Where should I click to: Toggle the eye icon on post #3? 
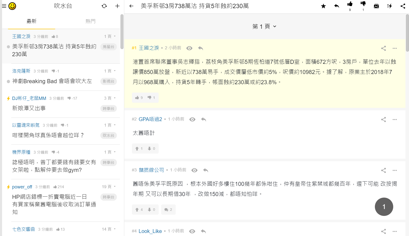[x=195, y=170]
